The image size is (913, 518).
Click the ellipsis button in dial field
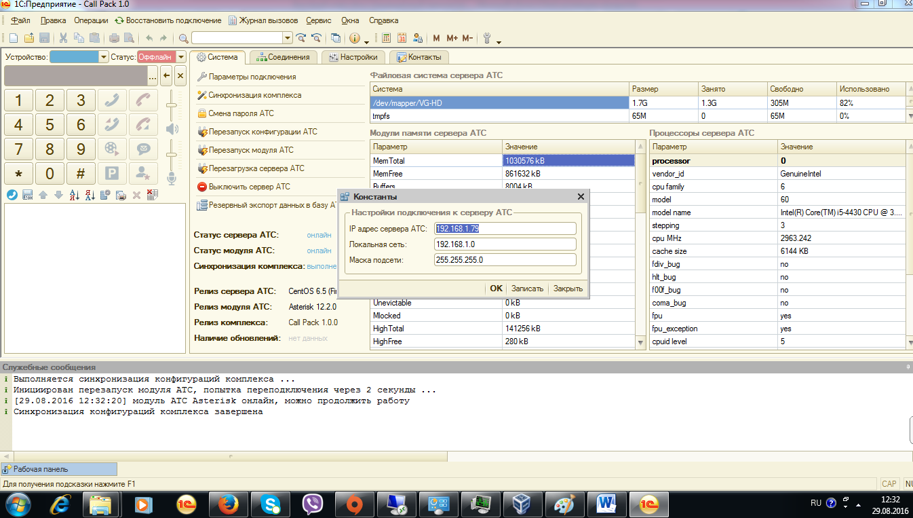[x=153, y=75]
